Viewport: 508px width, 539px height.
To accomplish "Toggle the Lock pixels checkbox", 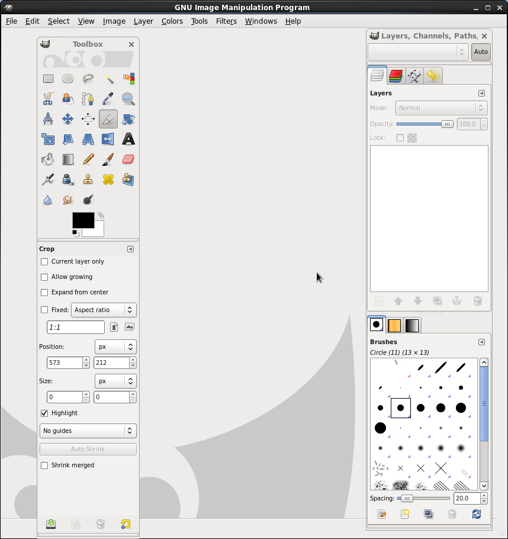I will [400, 138].
